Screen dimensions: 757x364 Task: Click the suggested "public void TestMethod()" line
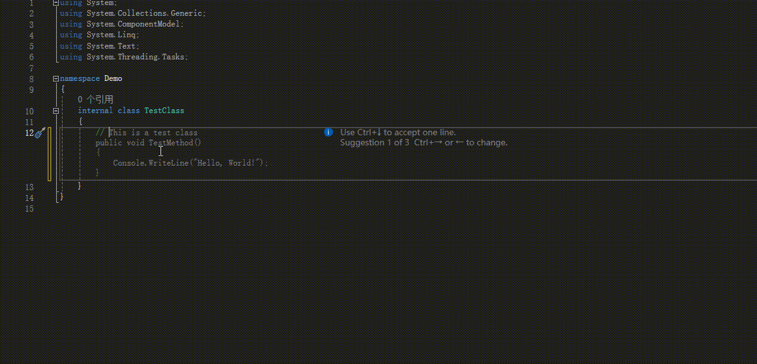pos(148,143)
